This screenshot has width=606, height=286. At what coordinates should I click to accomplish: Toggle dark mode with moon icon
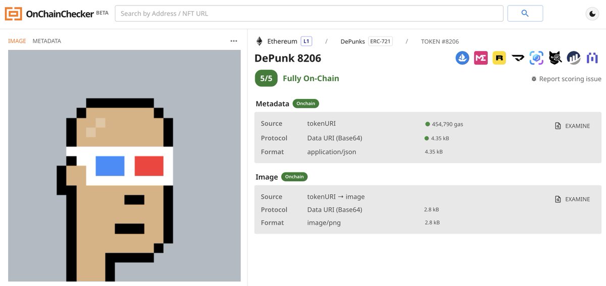click(x=592, y=14)
